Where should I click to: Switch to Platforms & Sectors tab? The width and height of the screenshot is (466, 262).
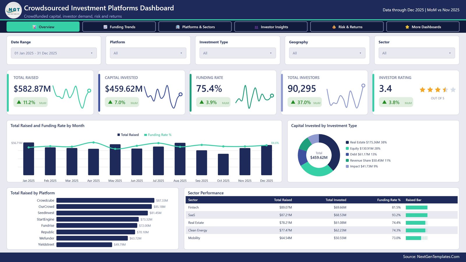click(x=195, y=27)
